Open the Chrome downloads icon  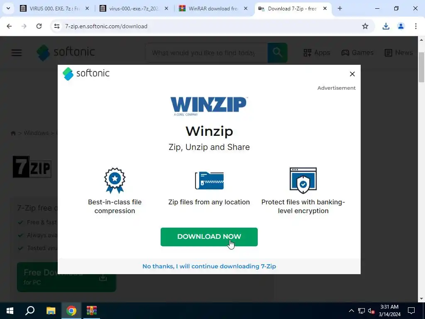tap(386, 26)
